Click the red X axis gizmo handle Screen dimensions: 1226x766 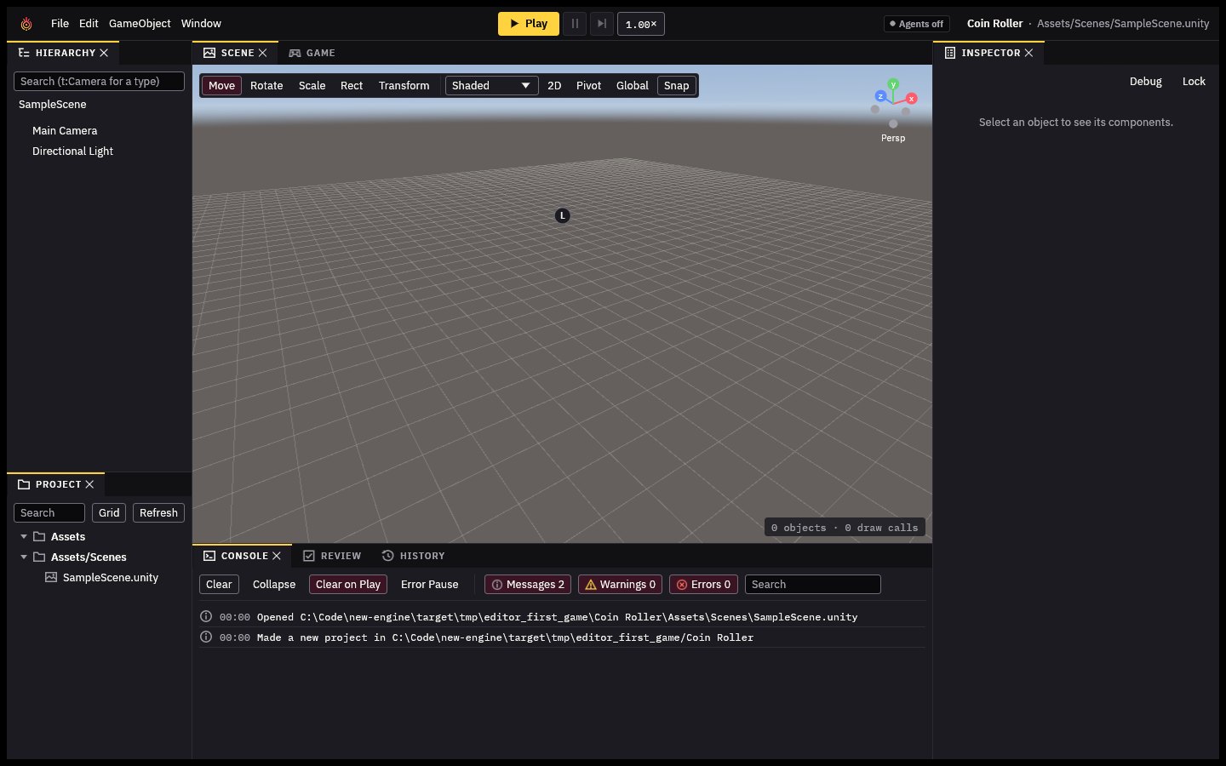(911, 99)
